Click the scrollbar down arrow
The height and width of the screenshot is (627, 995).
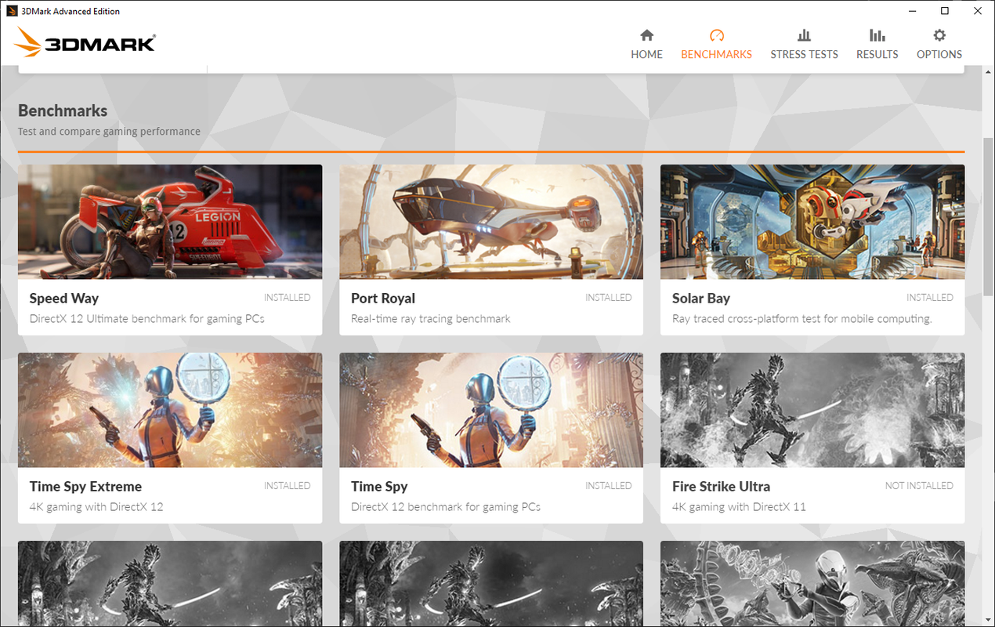point(989,620)
